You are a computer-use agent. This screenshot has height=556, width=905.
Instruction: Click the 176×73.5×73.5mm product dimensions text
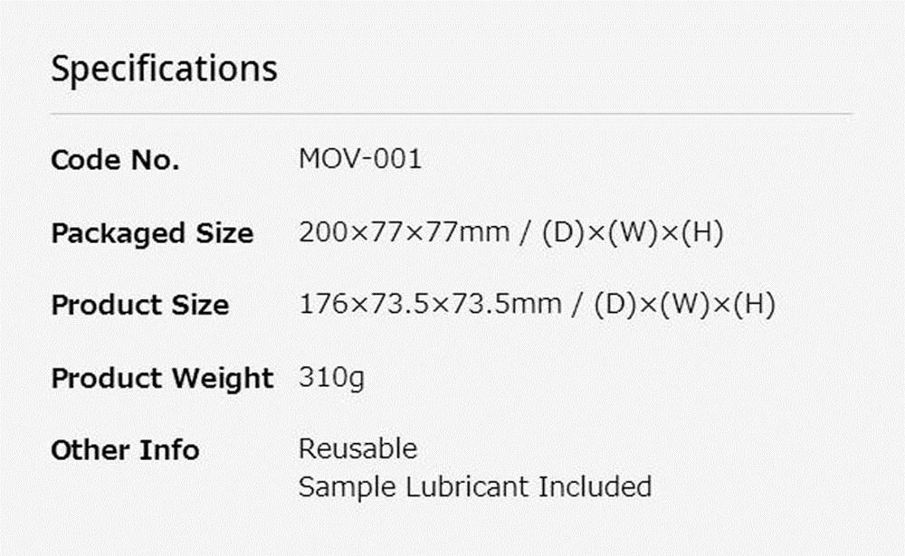[430, 304]
